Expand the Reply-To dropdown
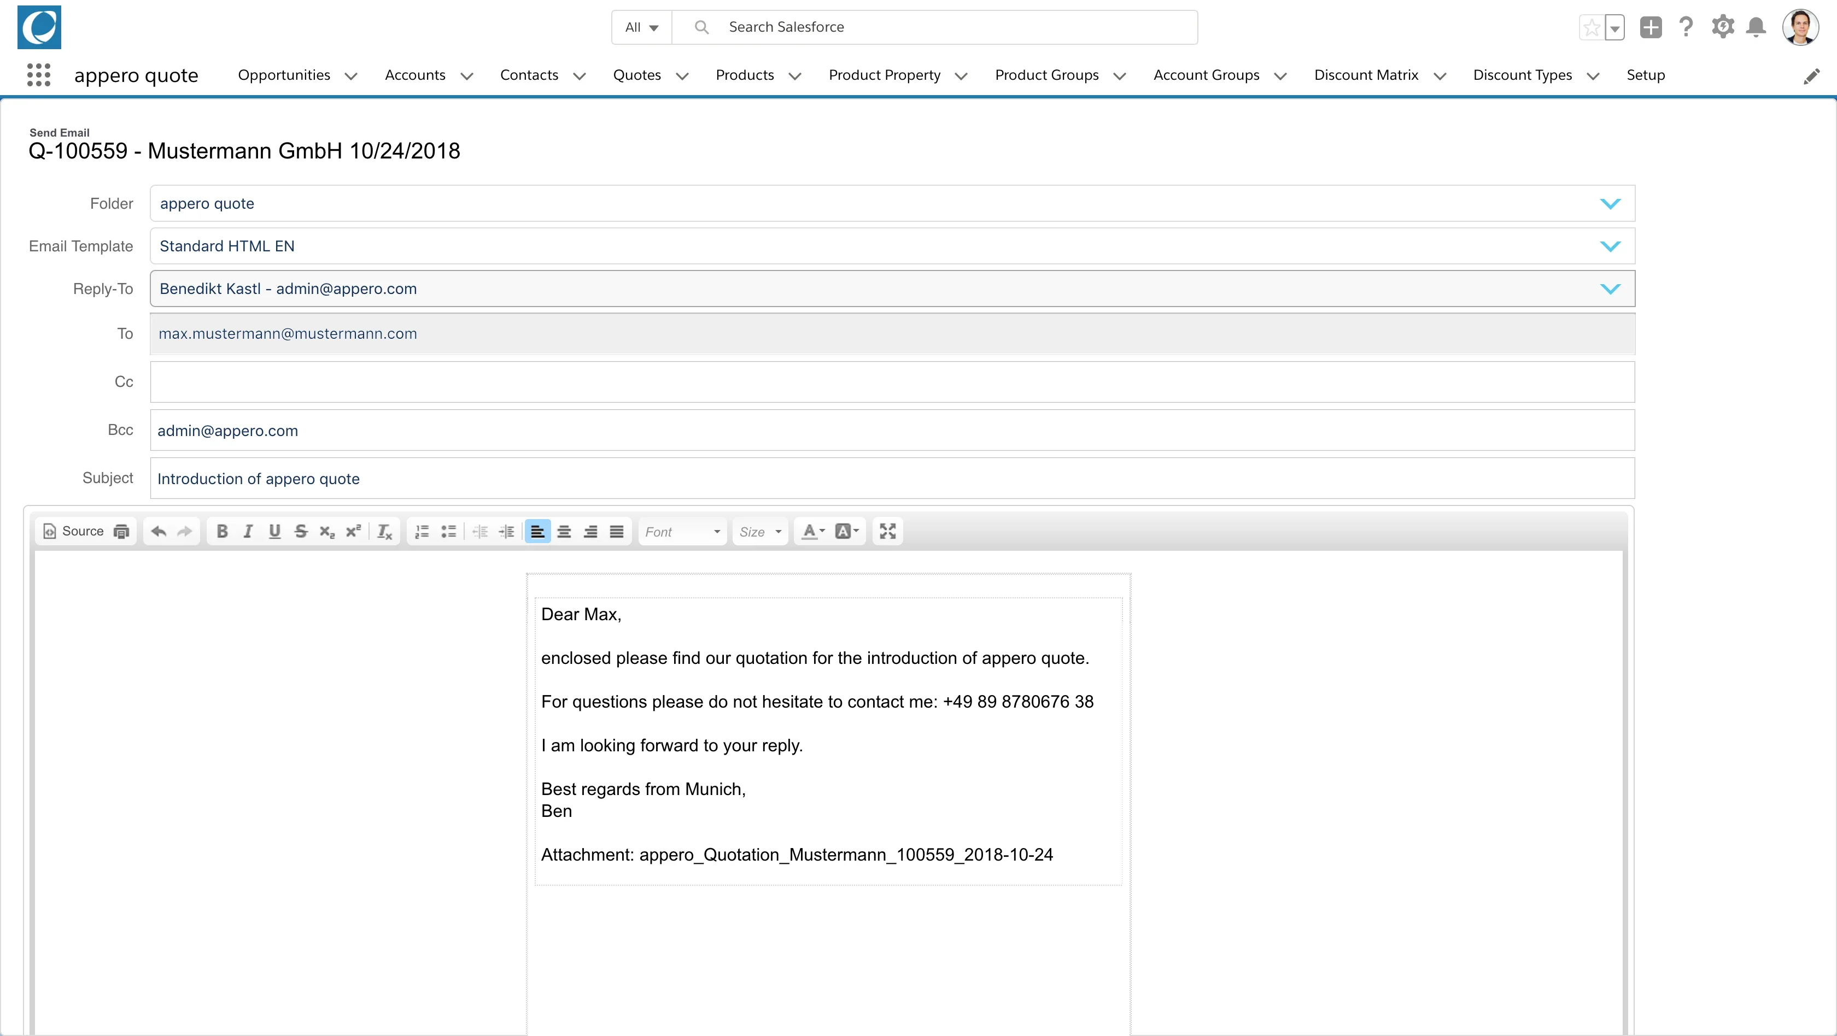Screen dimensions: 1837x1036 click(891, 289)
